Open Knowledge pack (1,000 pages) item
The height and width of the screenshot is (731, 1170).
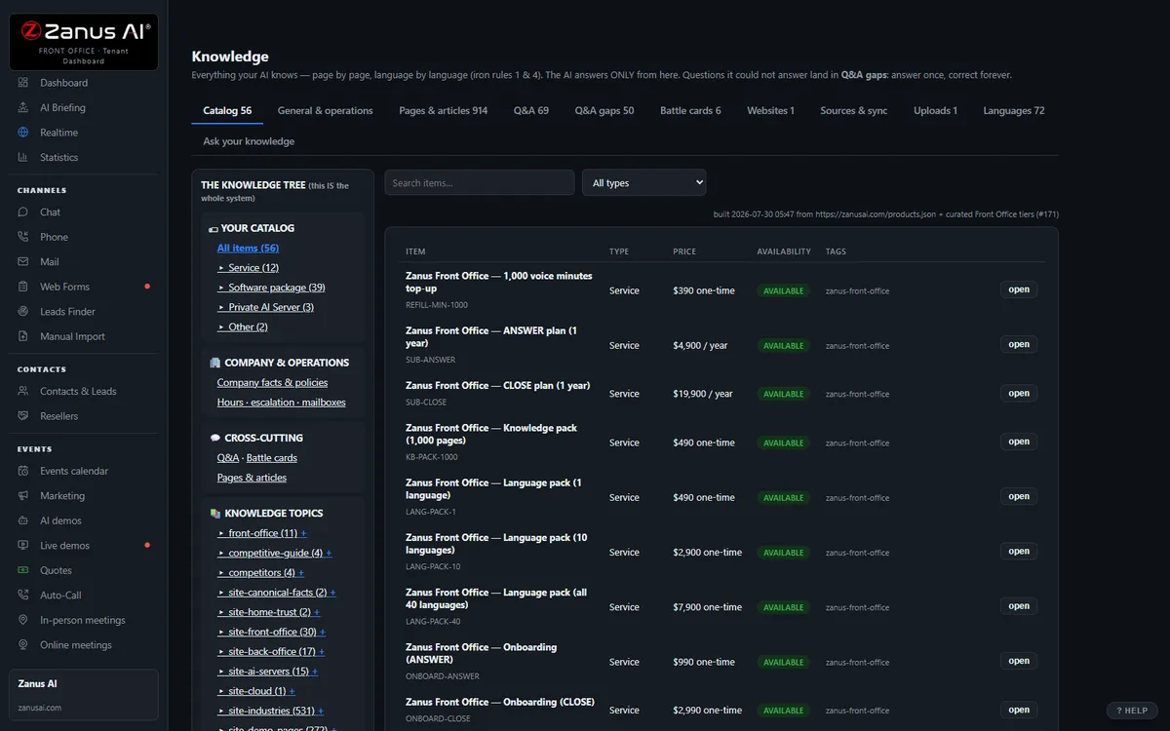tap(1019, 442)
